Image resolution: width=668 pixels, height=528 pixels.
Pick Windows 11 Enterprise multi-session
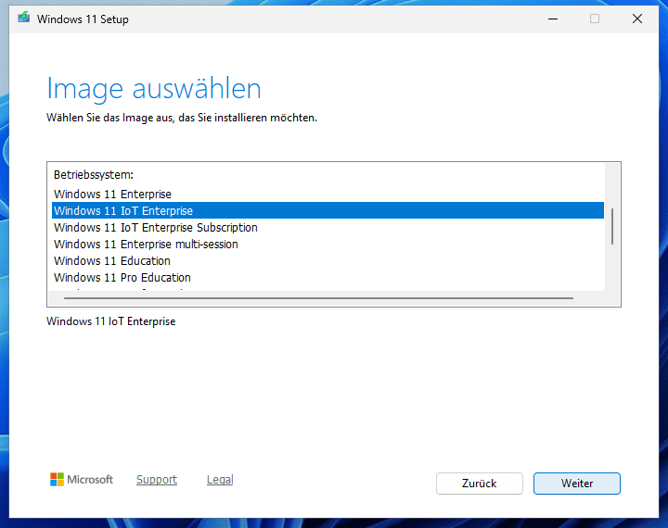[x=328, y=244]
